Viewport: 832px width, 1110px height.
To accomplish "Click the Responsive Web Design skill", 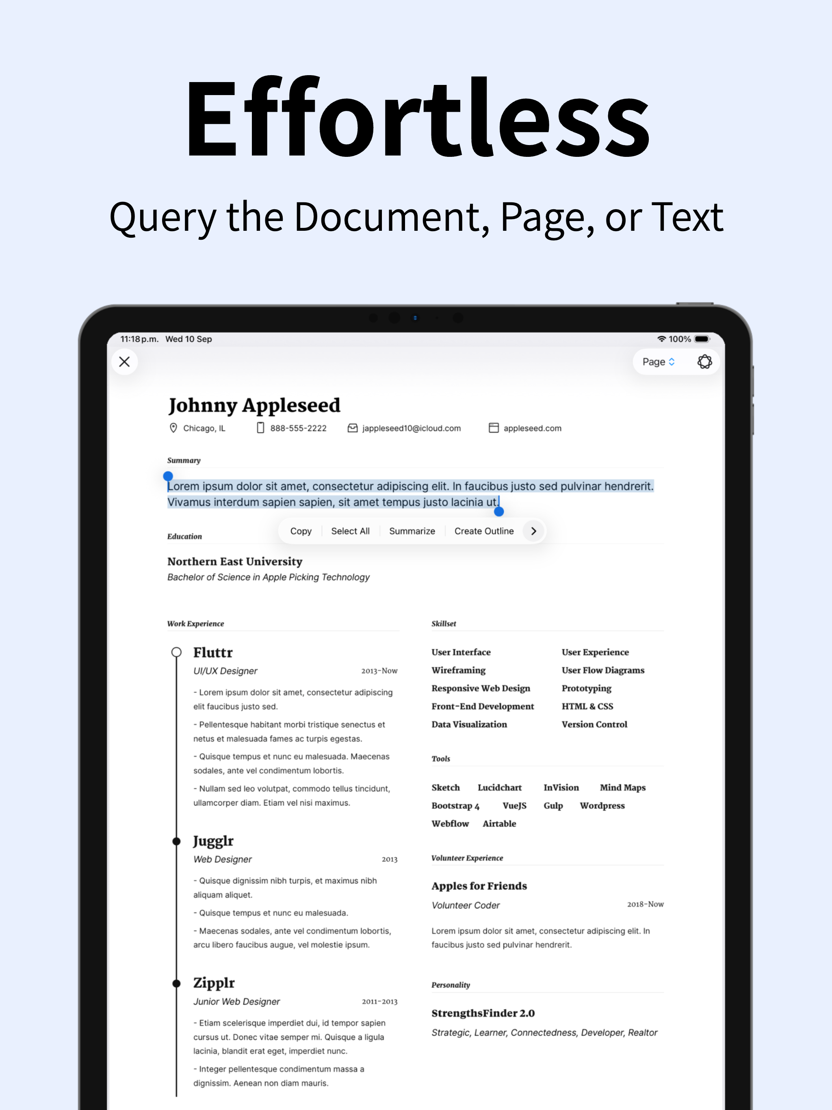I will (x=481, y=689).
